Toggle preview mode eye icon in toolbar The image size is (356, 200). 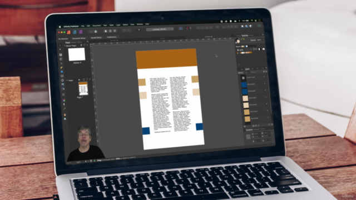(x=139, y=29)
